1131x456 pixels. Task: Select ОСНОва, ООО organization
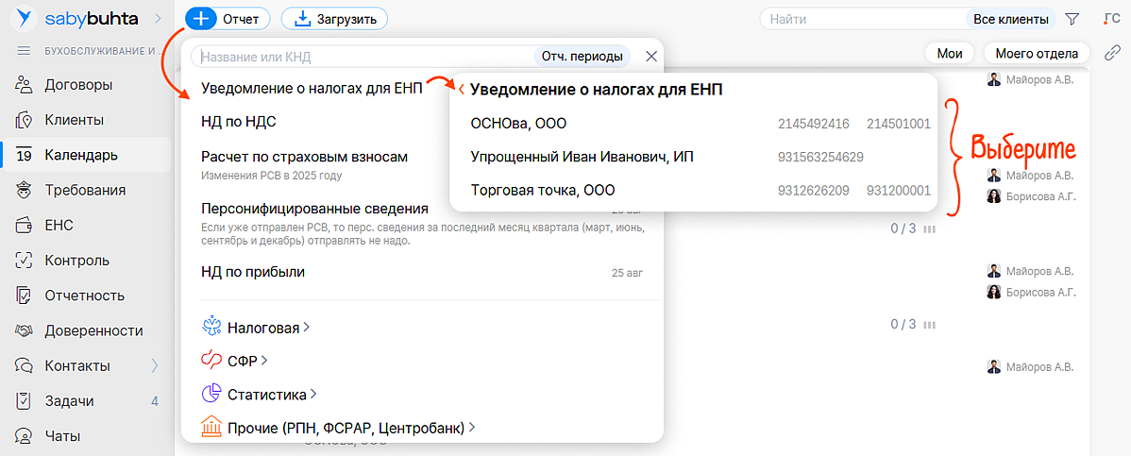518,124
